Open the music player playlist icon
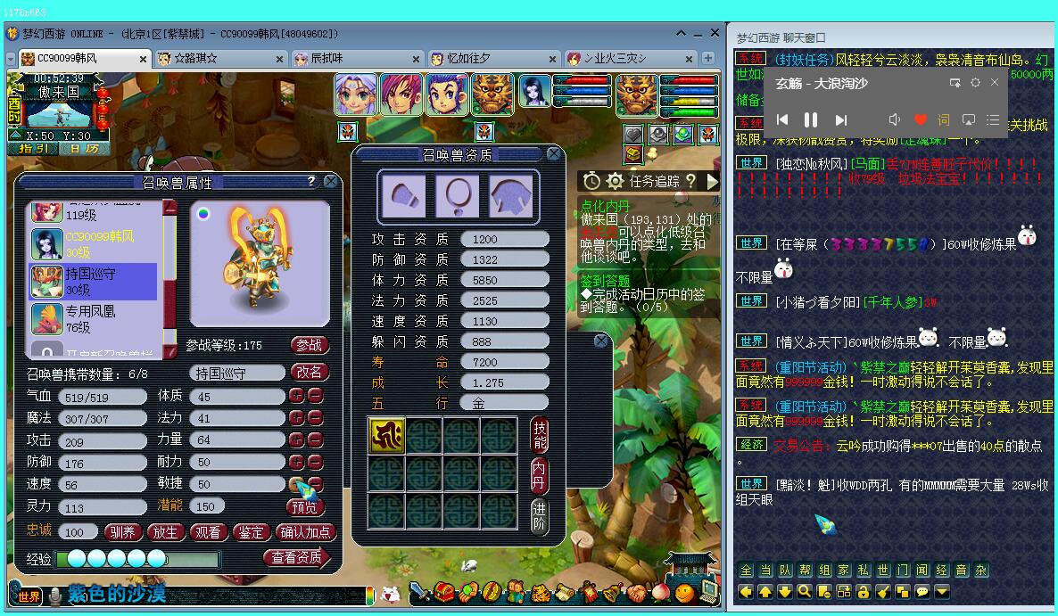1058x616 pixels. [x=993, y=120]
